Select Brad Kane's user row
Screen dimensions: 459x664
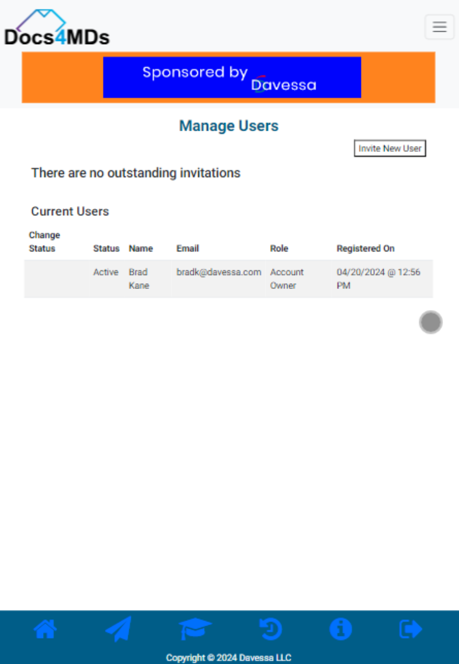[x=228, y=279]
